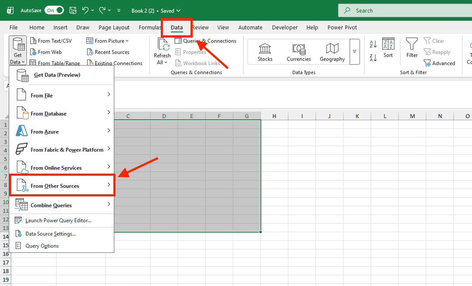
Task: Click the Stocks data type
Action: (265, 52)
